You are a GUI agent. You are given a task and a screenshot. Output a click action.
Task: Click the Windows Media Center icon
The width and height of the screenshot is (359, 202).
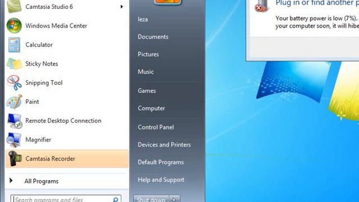point(14,25)
